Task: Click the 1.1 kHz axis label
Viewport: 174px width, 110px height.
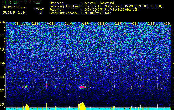Action: click(x=2, y=36)
